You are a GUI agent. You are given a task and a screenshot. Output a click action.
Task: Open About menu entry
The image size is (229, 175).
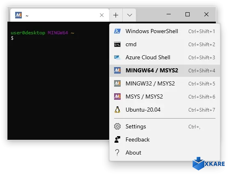(x=165, y=153)
